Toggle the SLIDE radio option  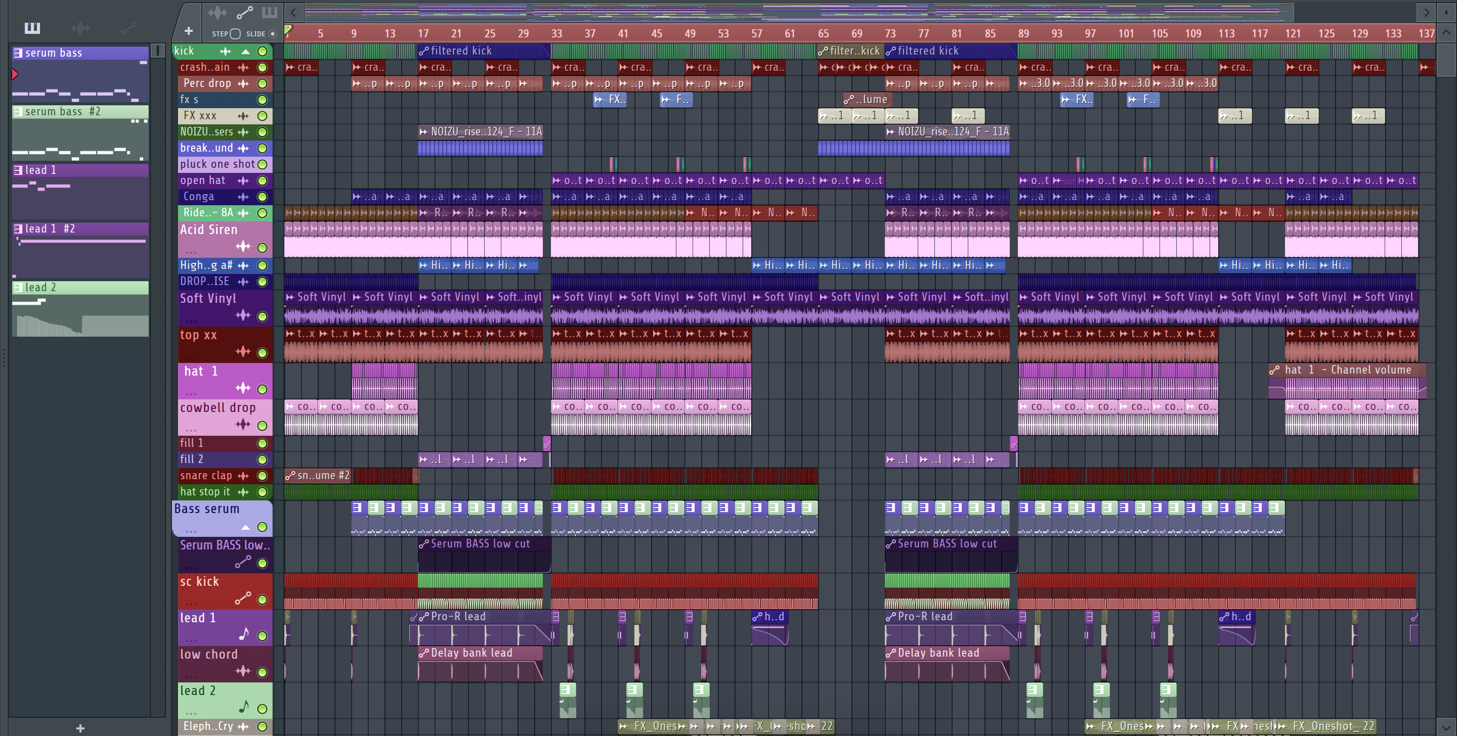click(273, 33)
